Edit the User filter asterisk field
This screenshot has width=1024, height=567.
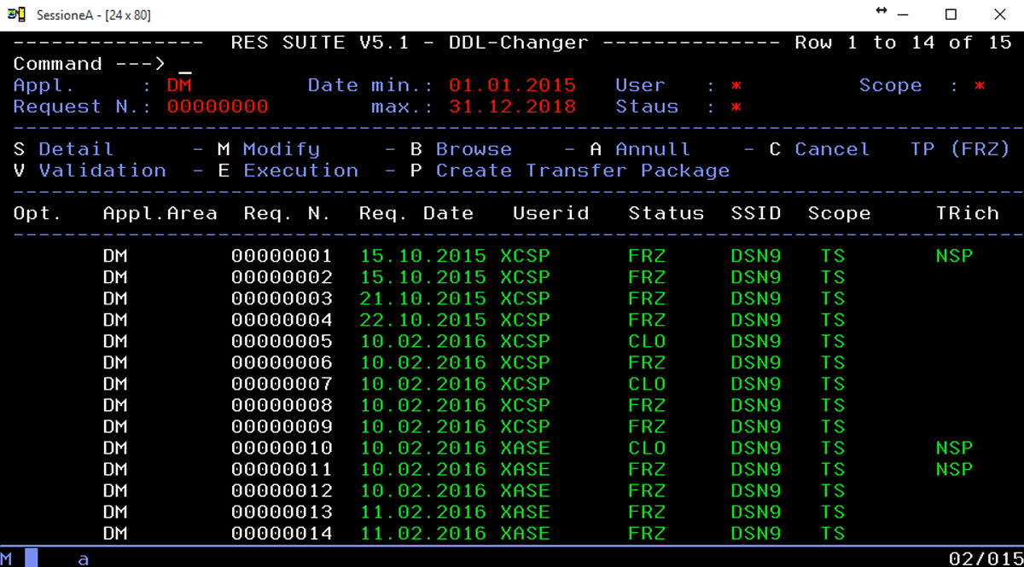tap(736, 86)
